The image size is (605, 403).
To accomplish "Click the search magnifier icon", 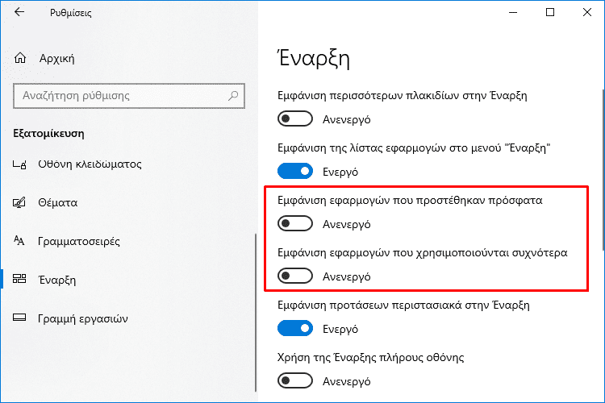I will click(x=233, y=96).
